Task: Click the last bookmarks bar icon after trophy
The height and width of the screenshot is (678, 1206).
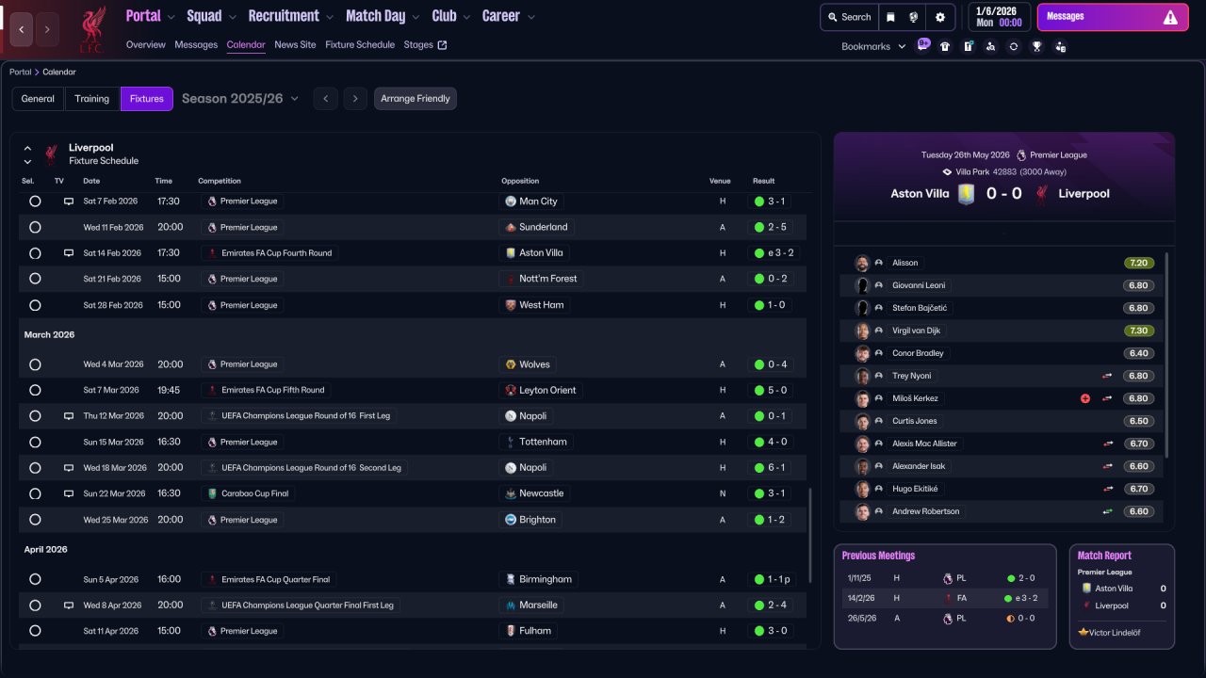Action: pos(1060,46)
